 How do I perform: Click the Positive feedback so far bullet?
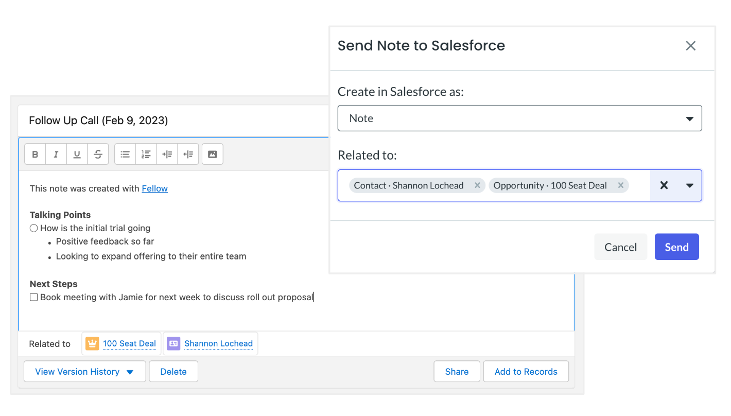tap(105, 241)
